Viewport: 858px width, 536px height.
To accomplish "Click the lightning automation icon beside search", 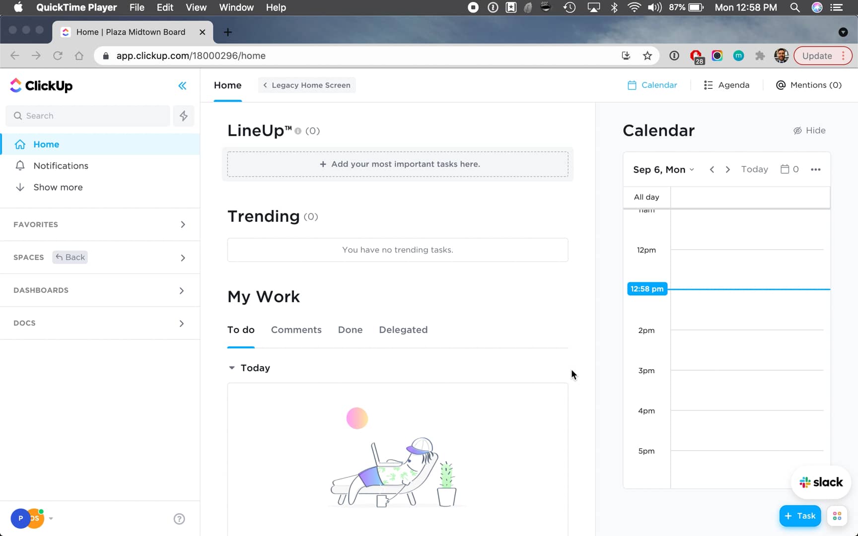I will coord(184,116).
